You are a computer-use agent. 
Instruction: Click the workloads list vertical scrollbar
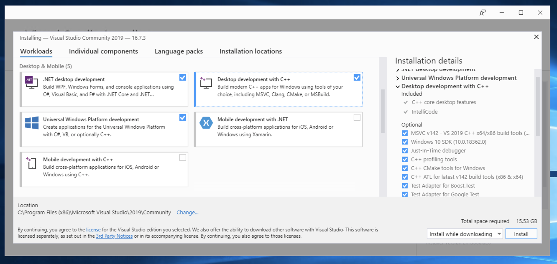(x=382, y=111)
